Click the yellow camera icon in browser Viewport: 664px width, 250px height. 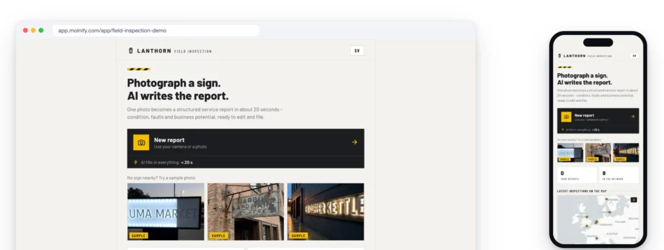pos(141,142)
